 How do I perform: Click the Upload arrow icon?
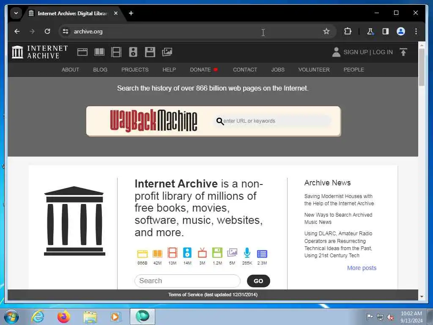point(403,52)
